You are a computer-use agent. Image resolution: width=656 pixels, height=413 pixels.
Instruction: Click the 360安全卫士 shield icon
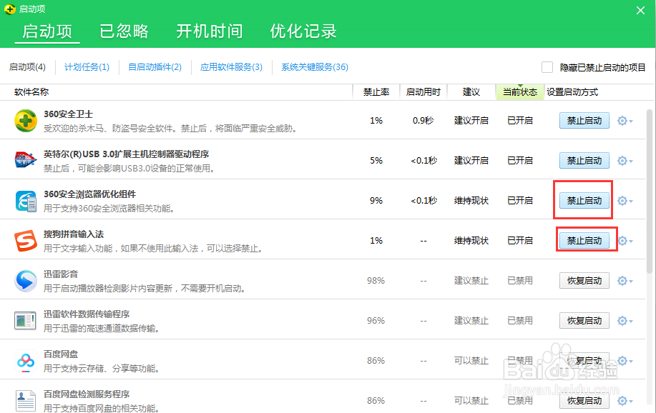point(26,121)
